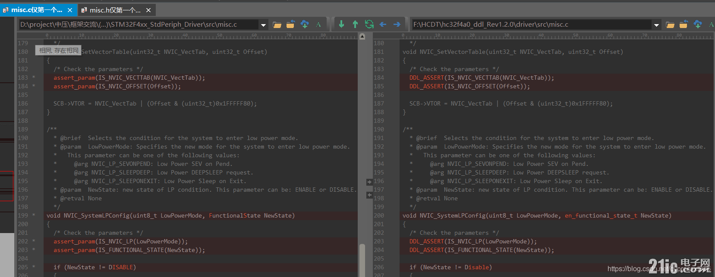The height and width of the screenshot is (277, 715).
Task: Click right pane line 185 DDL_ASSERT IS_NVIC_OFFSET
Action: [x=469, y=86]
